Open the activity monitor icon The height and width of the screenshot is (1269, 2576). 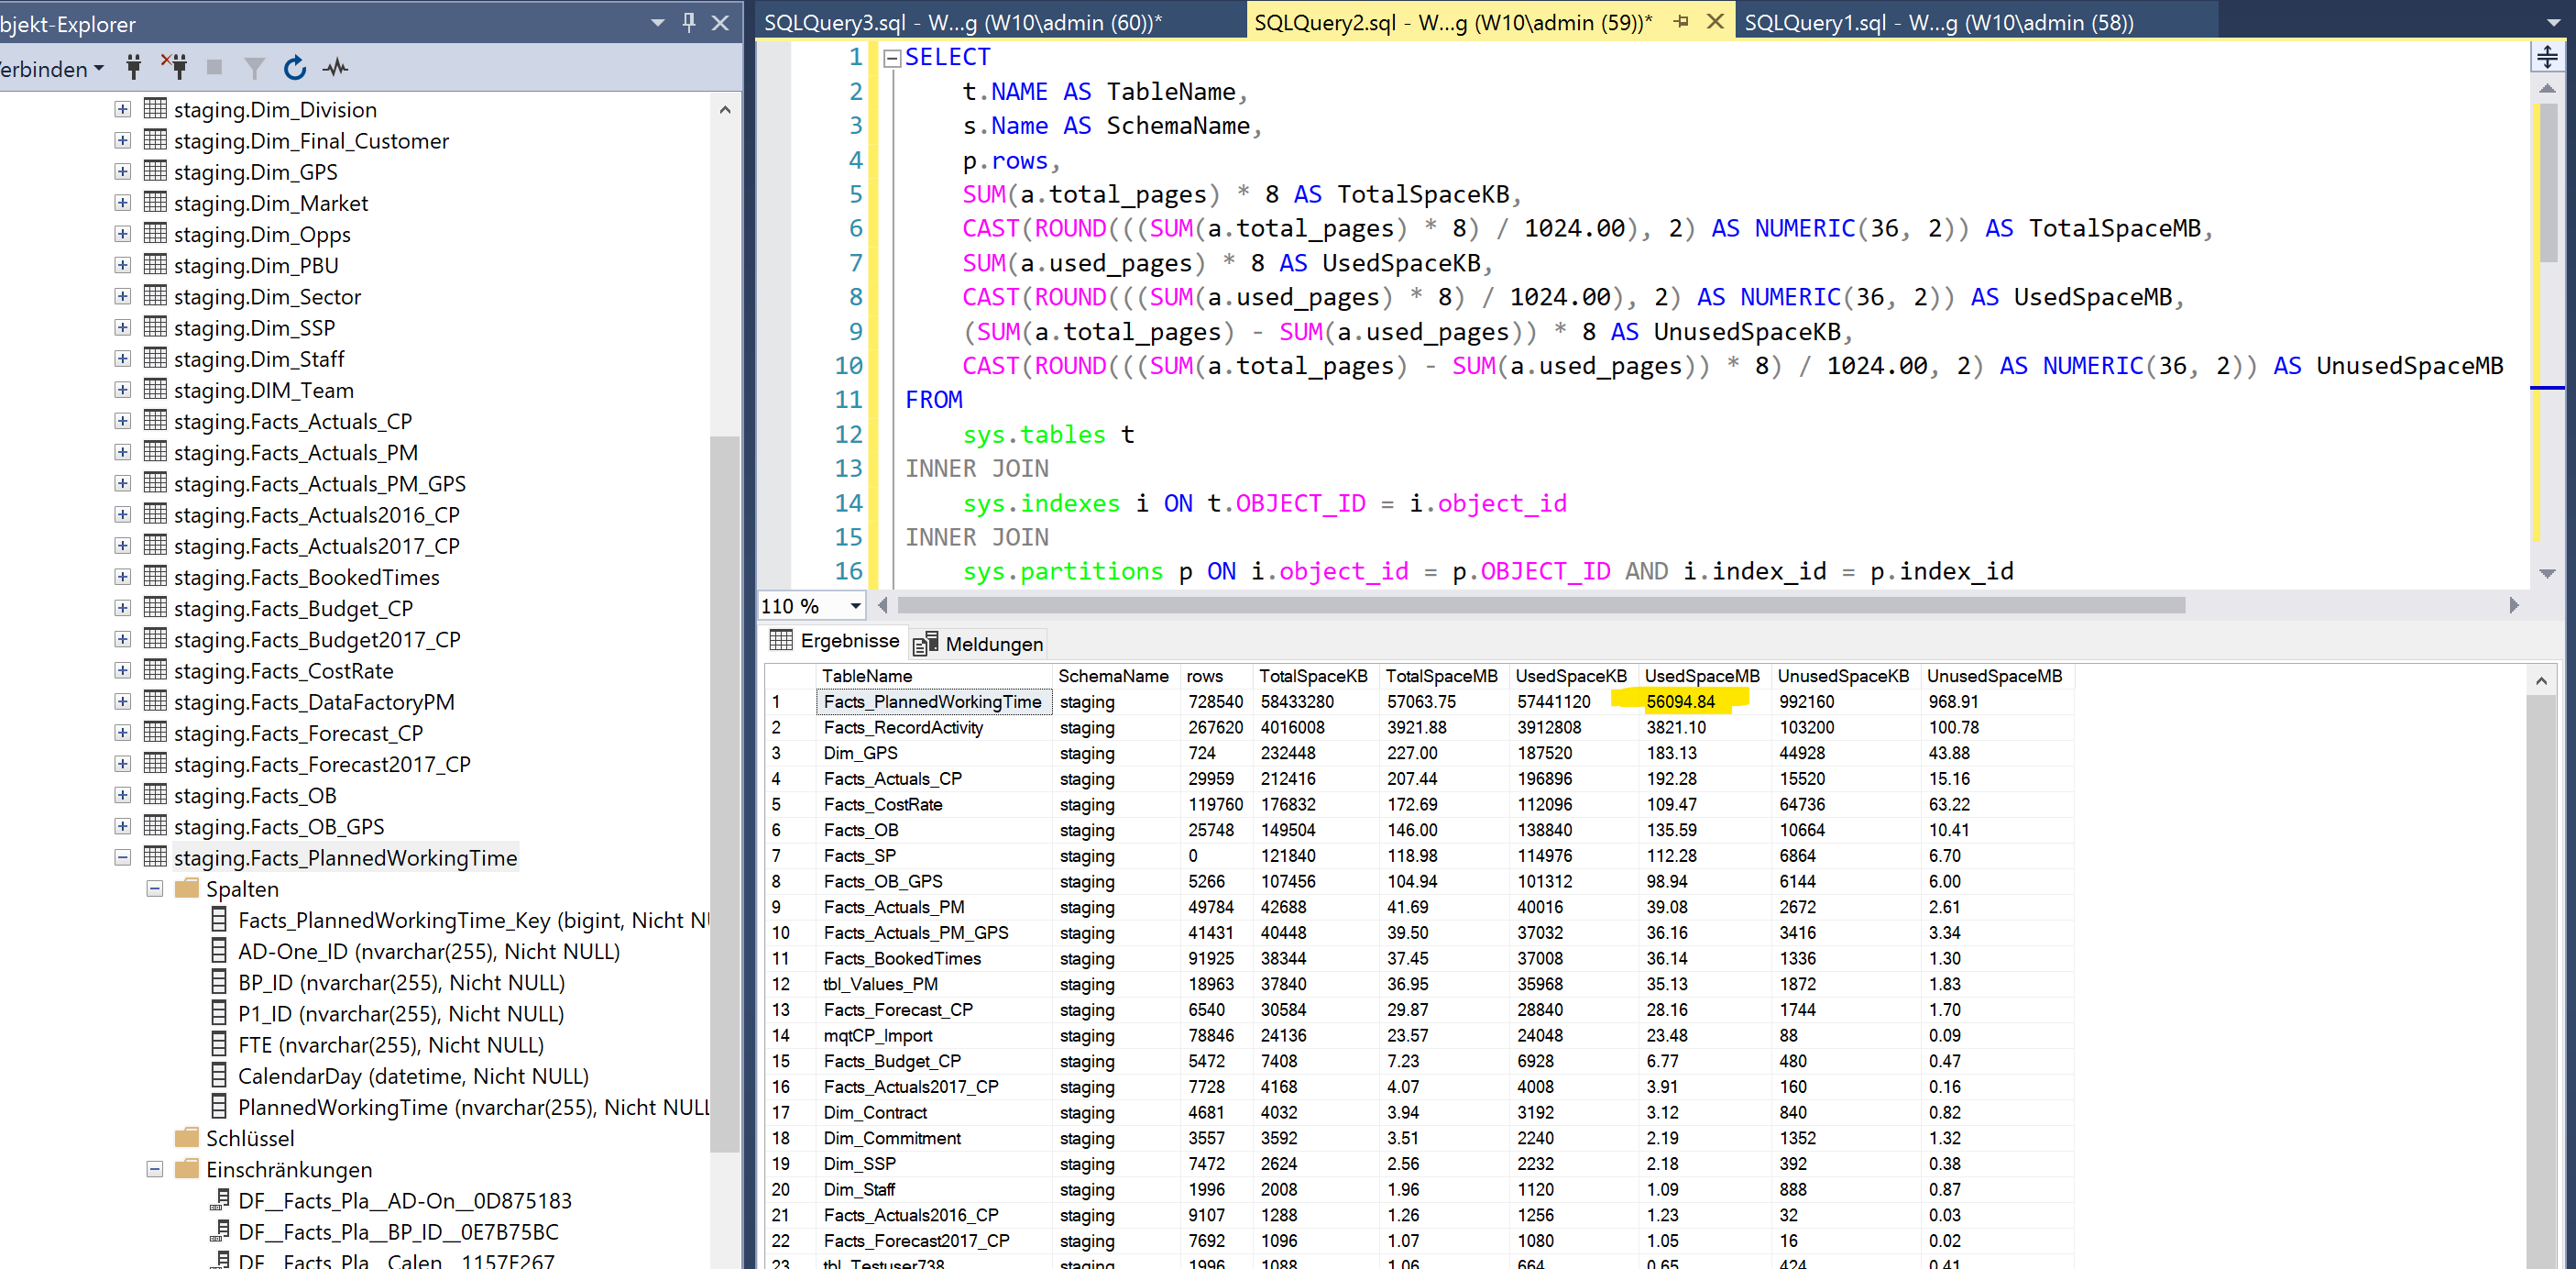336,68
